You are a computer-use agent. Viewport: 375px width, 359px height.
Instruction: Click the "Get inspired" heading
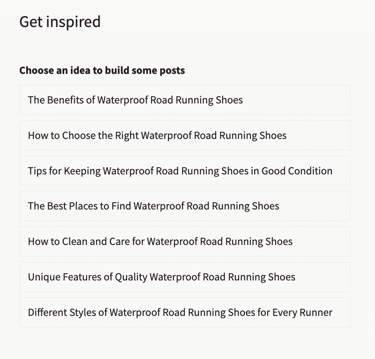click(60, 22)
